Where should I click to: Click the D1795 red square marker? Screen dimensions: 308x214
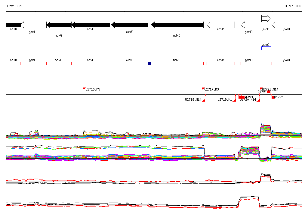coord(273,97)
